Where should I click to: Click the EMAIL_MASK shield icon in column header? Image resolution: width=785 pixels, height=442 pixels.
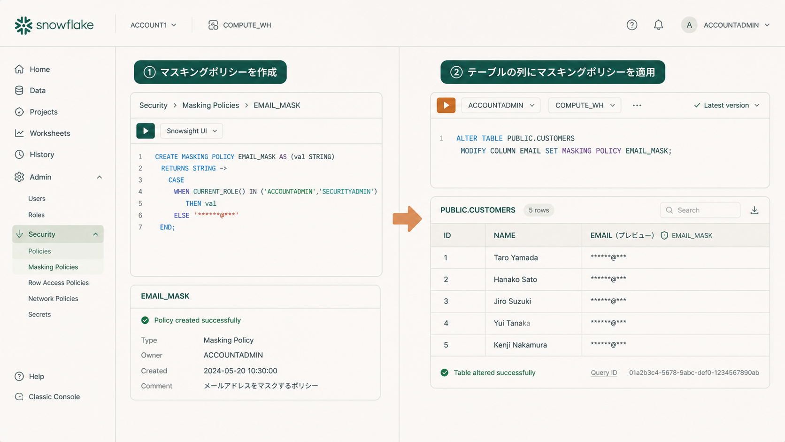pyautogui.click(x=664, y=235)
